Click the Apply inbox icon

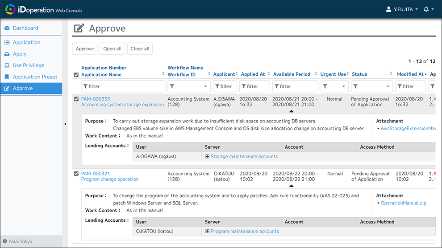[x=7, y=54]
